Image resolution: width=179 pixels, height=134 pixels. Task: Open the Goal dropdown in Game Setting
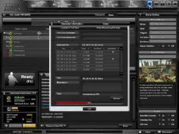pyautogui.click(x=163, y=28)
